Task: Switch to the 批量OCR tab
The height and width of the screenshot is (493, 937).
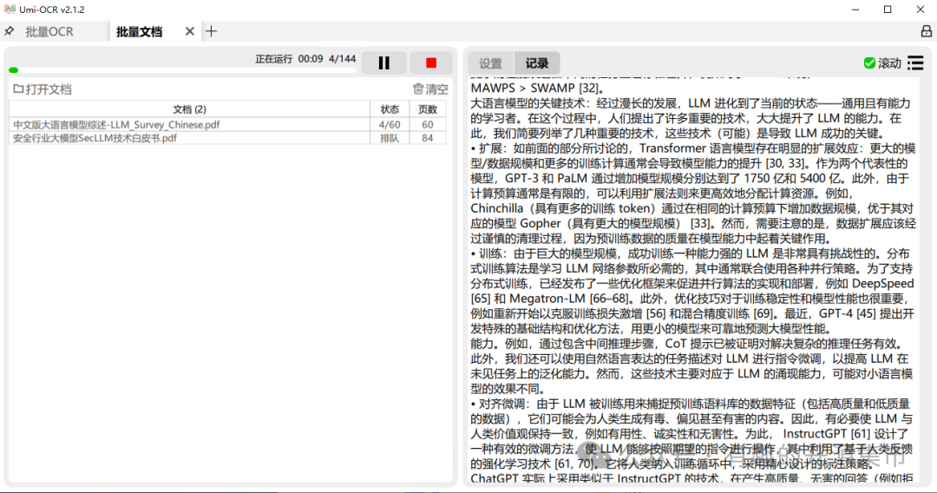Action: tap(49, 31)
